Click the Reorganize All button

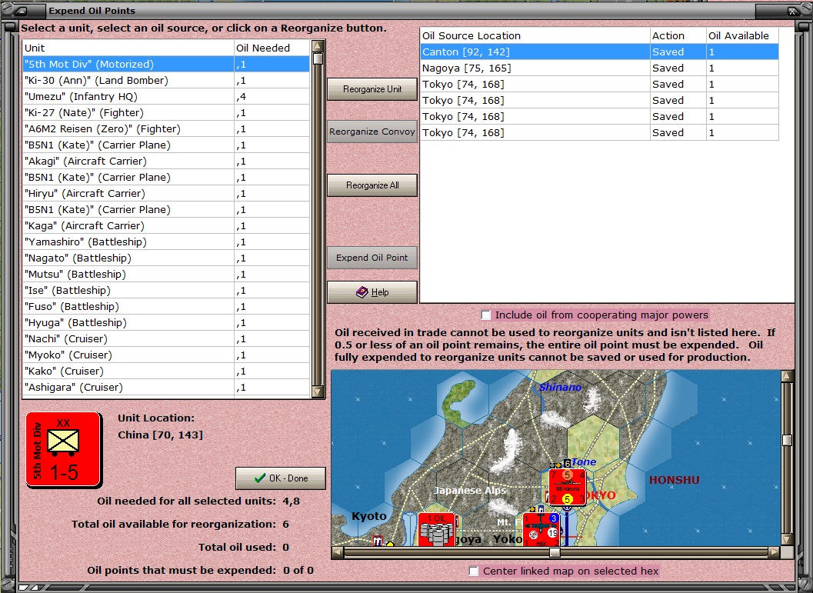click(x=372, y=185)
